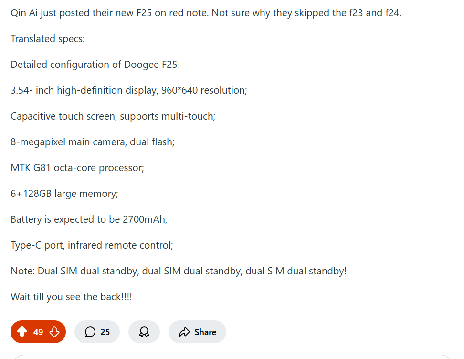Image resolution: width=464 pixels, height=359 pixels.
Task: Click the vote score of 49
Action: coord(38,332)
